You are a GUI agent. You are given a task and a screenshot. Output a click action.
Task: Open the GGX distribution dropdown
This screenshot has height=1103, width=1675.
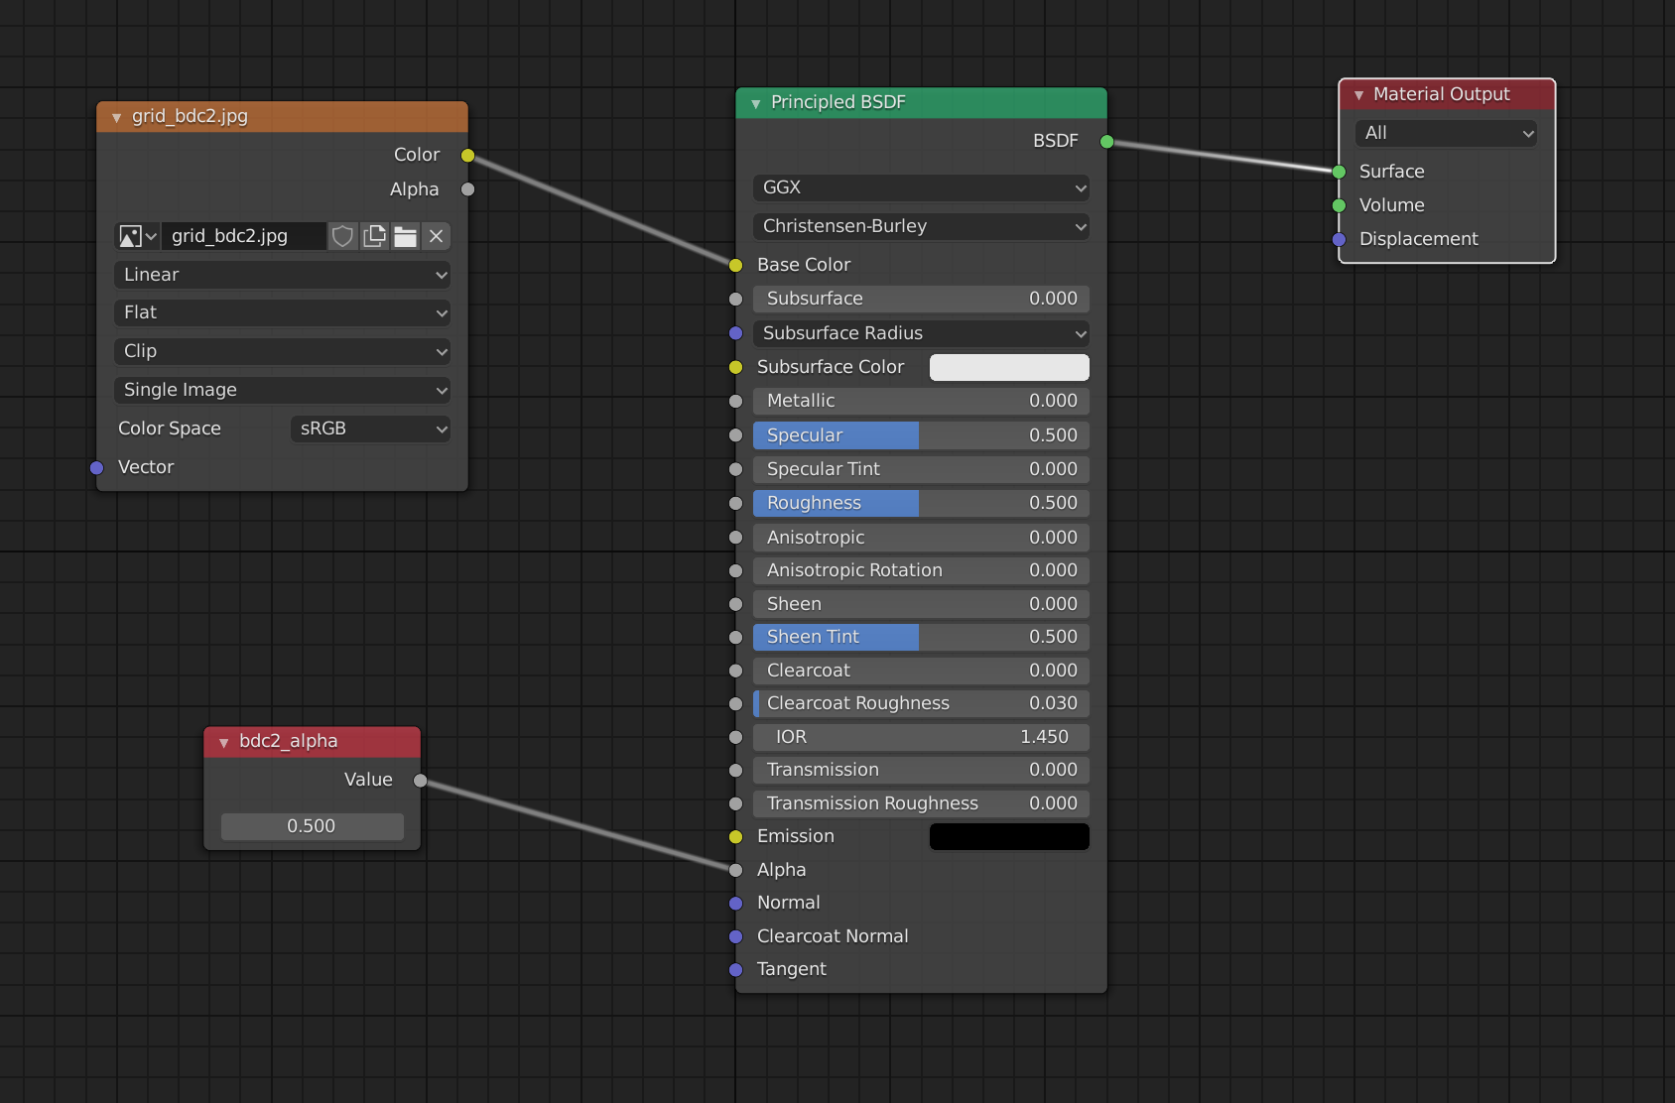point(921,187)
